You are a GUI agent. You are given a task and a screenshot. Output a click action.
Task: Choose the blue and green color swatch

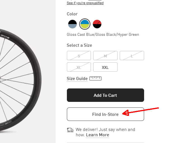click(x=85, y=24)
